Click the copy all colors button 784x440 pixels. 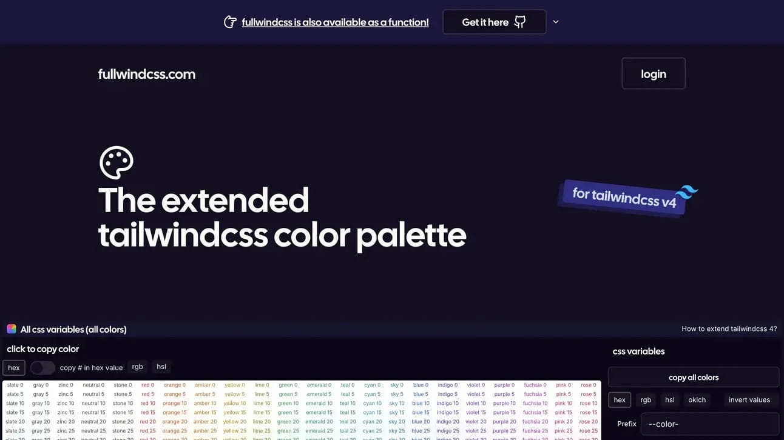pos(694,377)
